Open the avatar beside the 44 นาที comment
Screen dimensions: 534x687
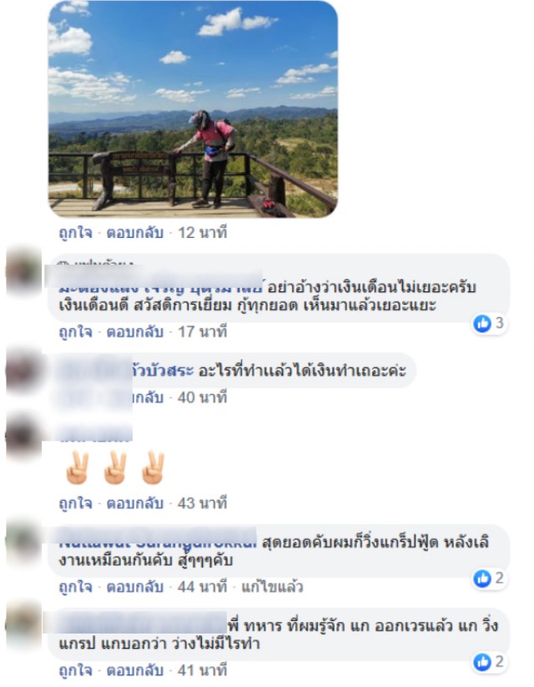pos(23,541)
